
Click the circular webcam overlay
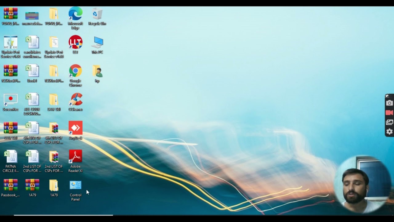[362, 184]
